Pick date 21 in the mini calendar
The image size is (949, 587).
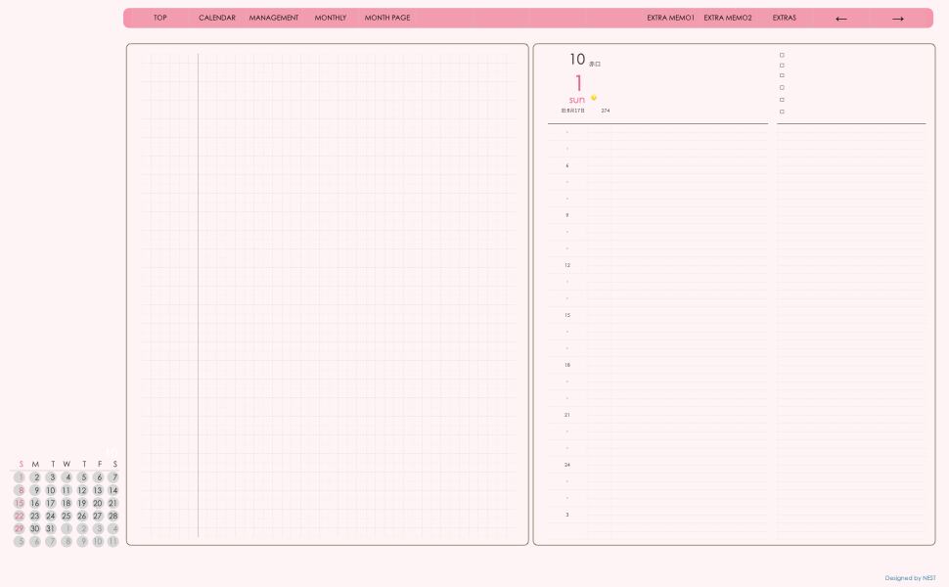click(113, 503)
